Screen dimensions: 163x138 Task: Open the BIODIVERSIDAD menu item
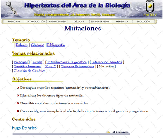click(x=100, y=22)
